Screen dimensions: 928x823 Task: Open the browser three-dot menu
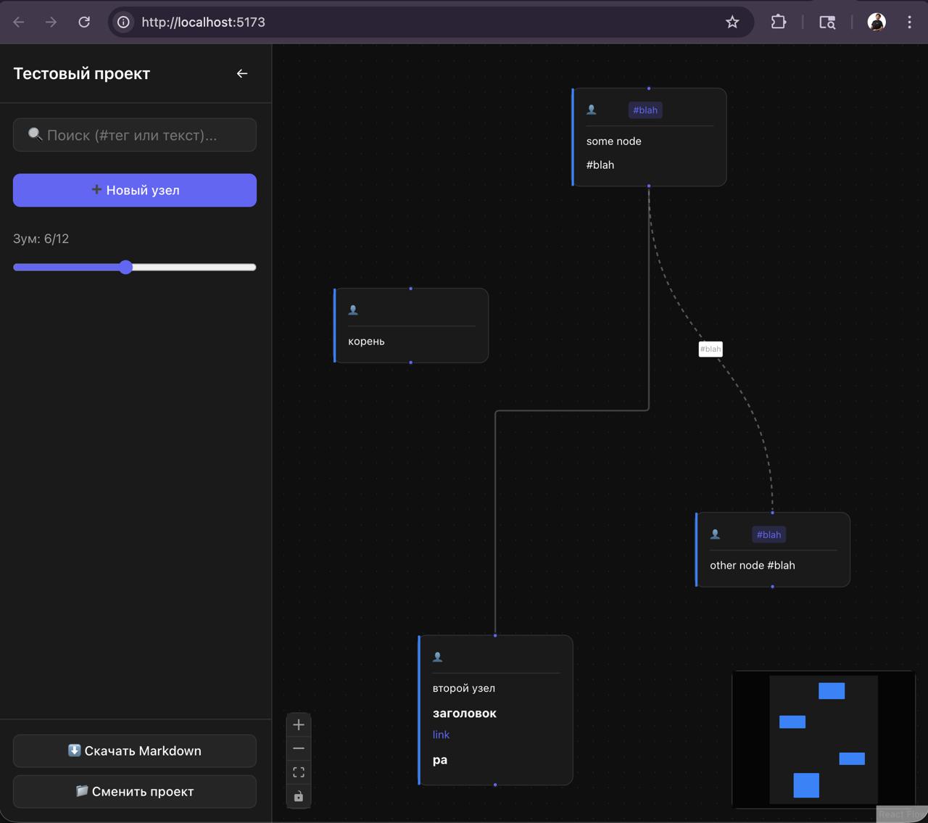pos(909,22)
